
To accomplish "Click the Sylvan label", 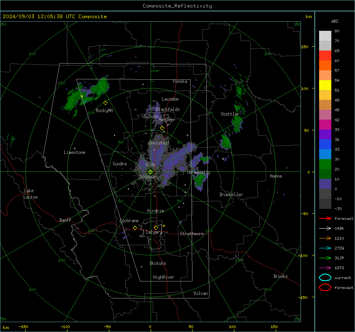I will (151, 116).
